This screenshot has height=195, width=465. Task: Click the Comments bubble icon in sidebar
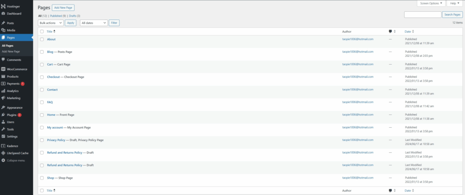click(3, 60)
